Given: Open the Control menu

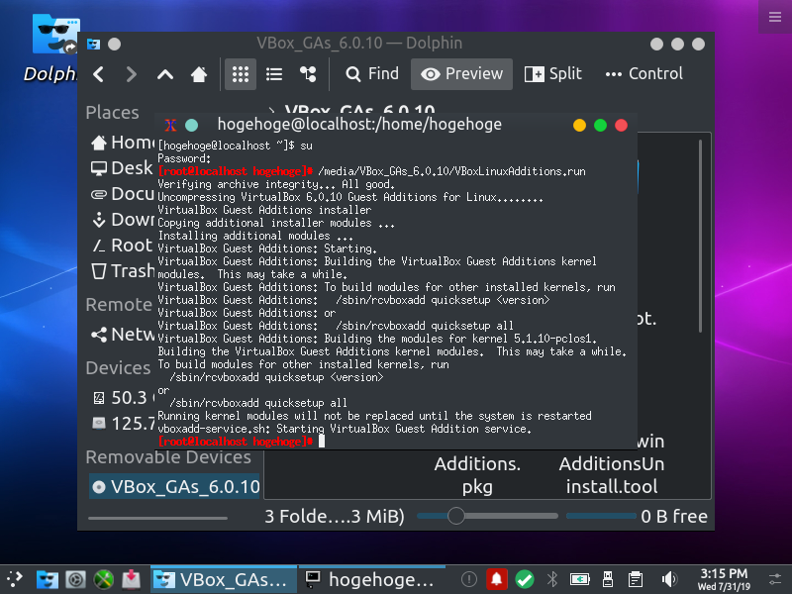Looking at the screenshot, I should [644, 74].
